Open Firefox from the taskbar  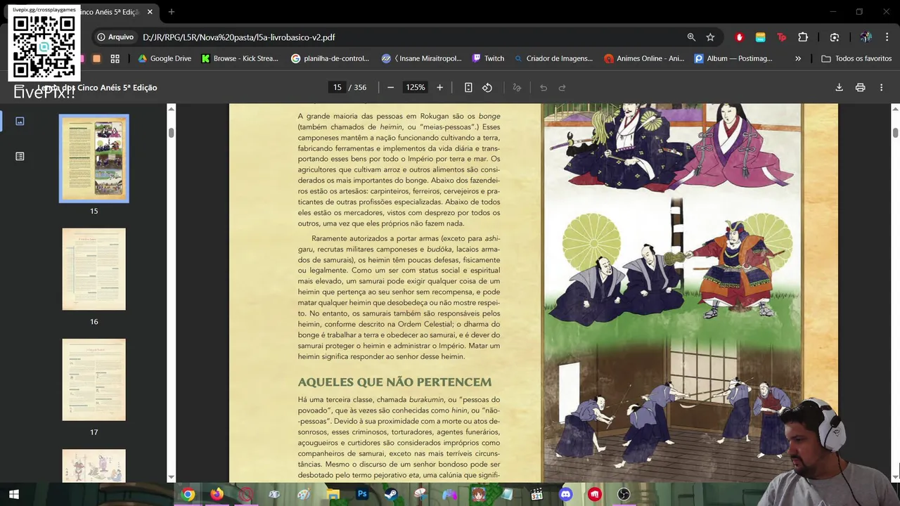217,494
